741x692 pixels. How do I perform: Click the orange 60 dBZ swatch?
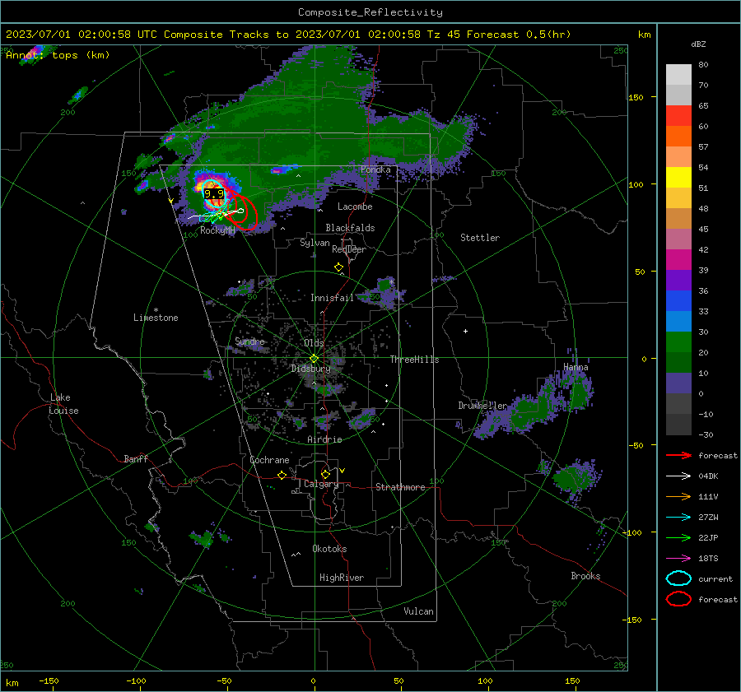[x=678, y=136]
